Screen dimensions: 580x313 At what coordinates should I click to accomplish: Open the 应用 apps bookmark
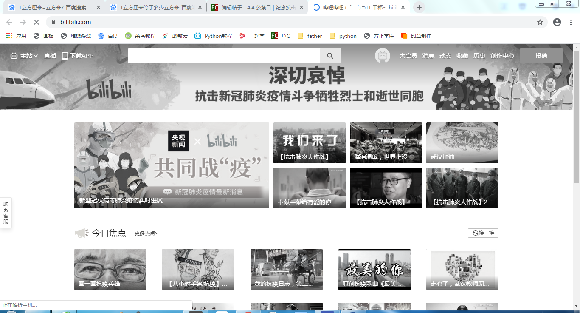16,36
